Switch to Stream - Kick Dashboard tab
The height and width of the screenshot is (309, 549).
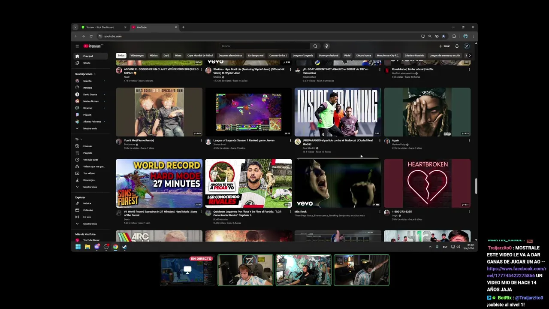103,27
